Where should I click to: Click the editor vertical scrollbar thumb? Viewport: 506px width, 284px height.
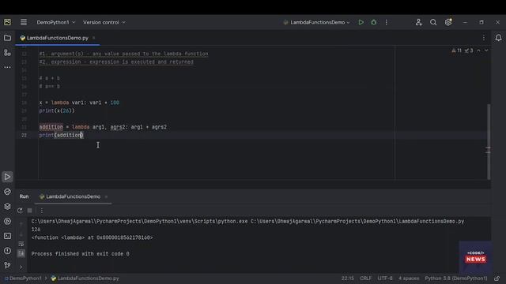pos(489,142)
